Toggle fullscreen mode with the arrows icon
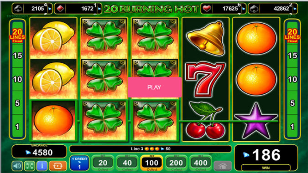The height and width of the screenshot is (173, 308). point(30,166)
